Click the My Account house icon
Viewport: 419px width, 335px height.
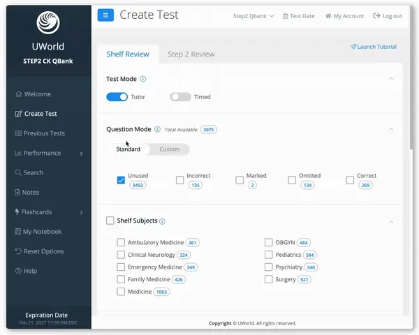(328, 16)
